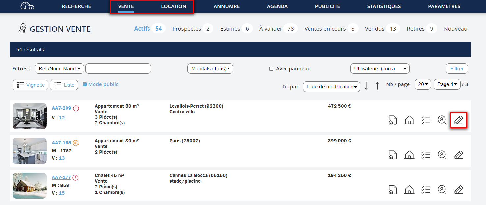Click the house icon for AA7-177

[x=409, y=190]
